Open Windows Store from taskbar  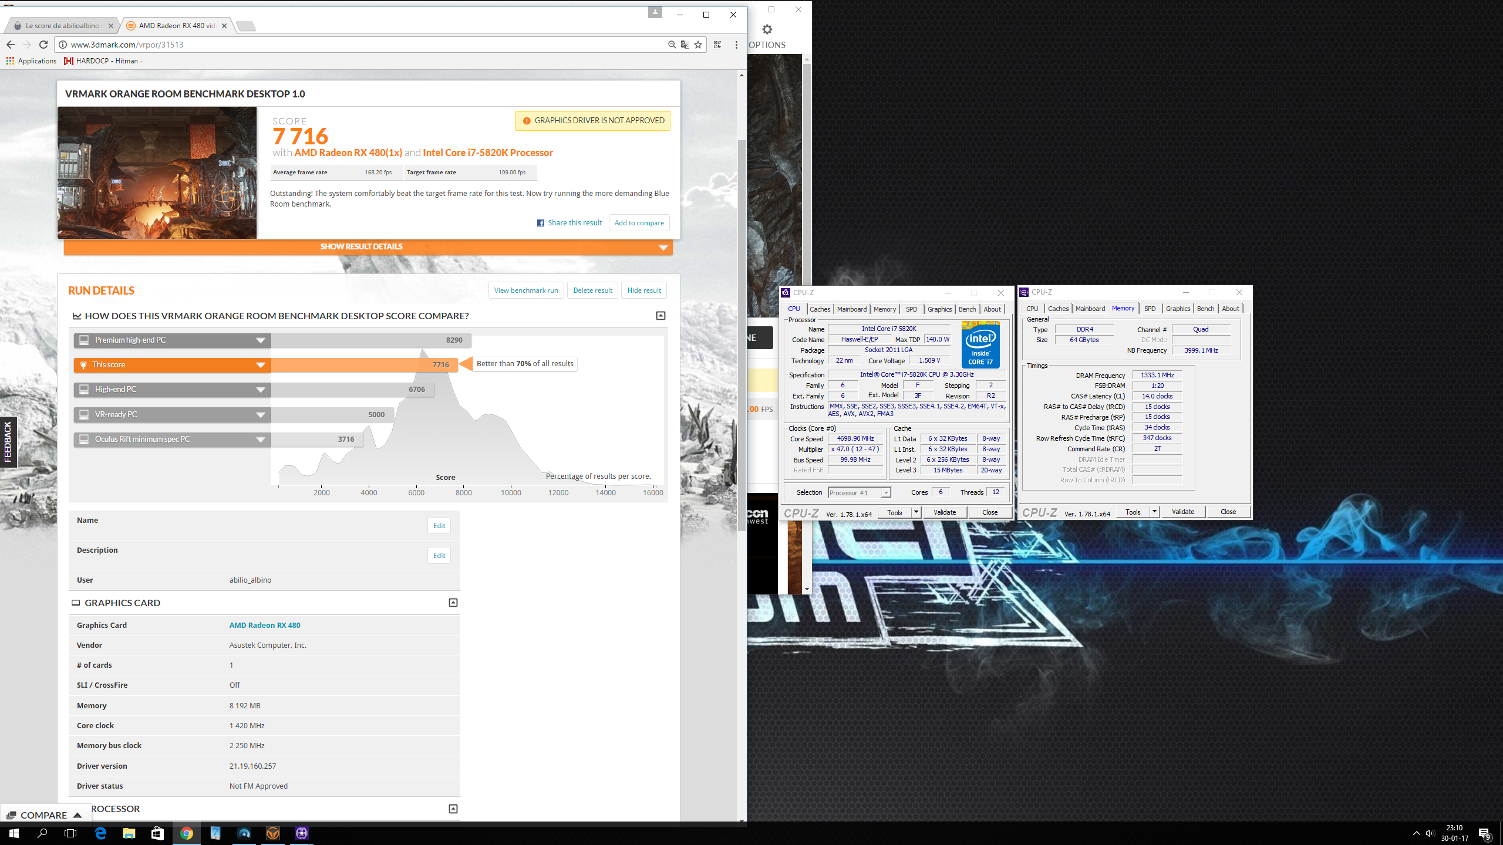pyautogui.click(x=157, y=833)
